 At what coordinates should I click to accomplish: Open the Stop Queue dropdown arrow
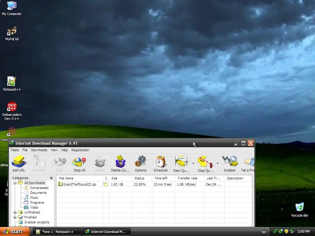[x=217, y=163]
